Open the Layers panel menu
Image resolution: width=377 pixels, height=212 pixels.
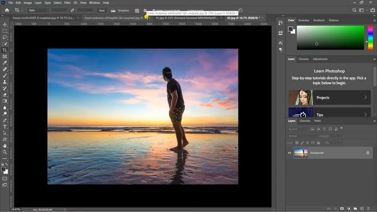[375, 121]
